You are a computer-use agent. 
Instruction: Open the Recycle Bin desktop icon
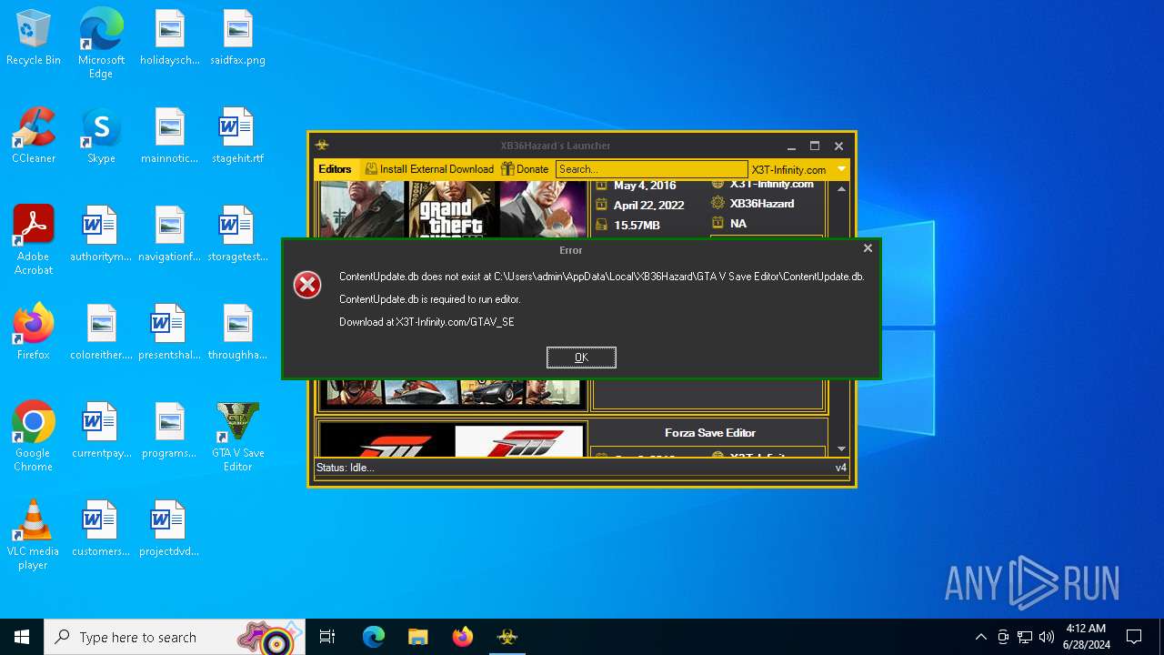click(34, 38)
